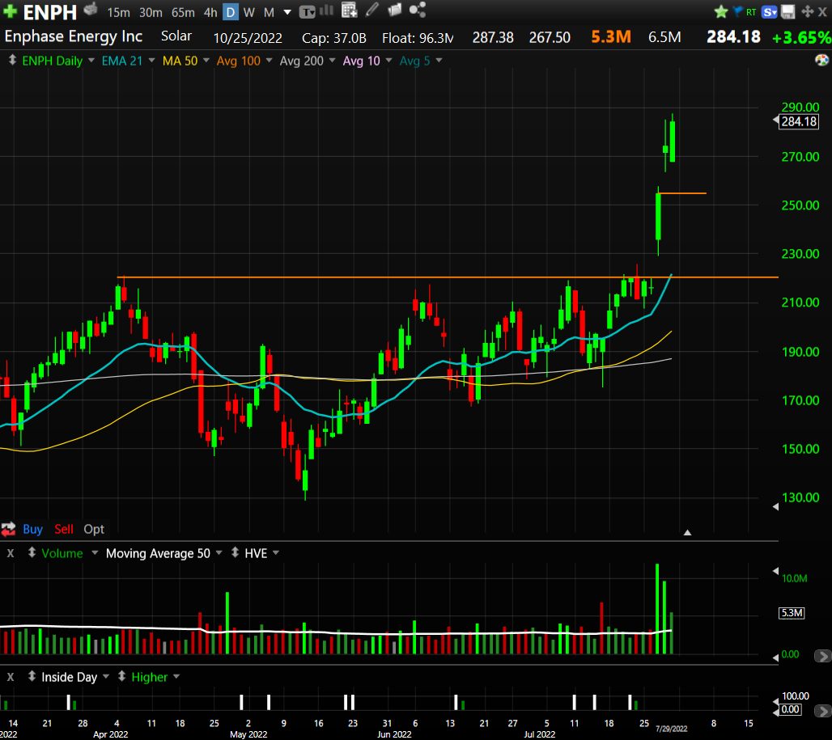
Task: Click the Sell button
Action: (64, 529)
